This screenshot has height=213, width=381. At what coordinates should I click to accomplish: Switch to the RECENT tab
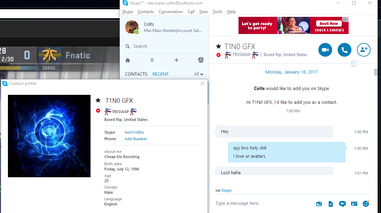tap(160, 74)
